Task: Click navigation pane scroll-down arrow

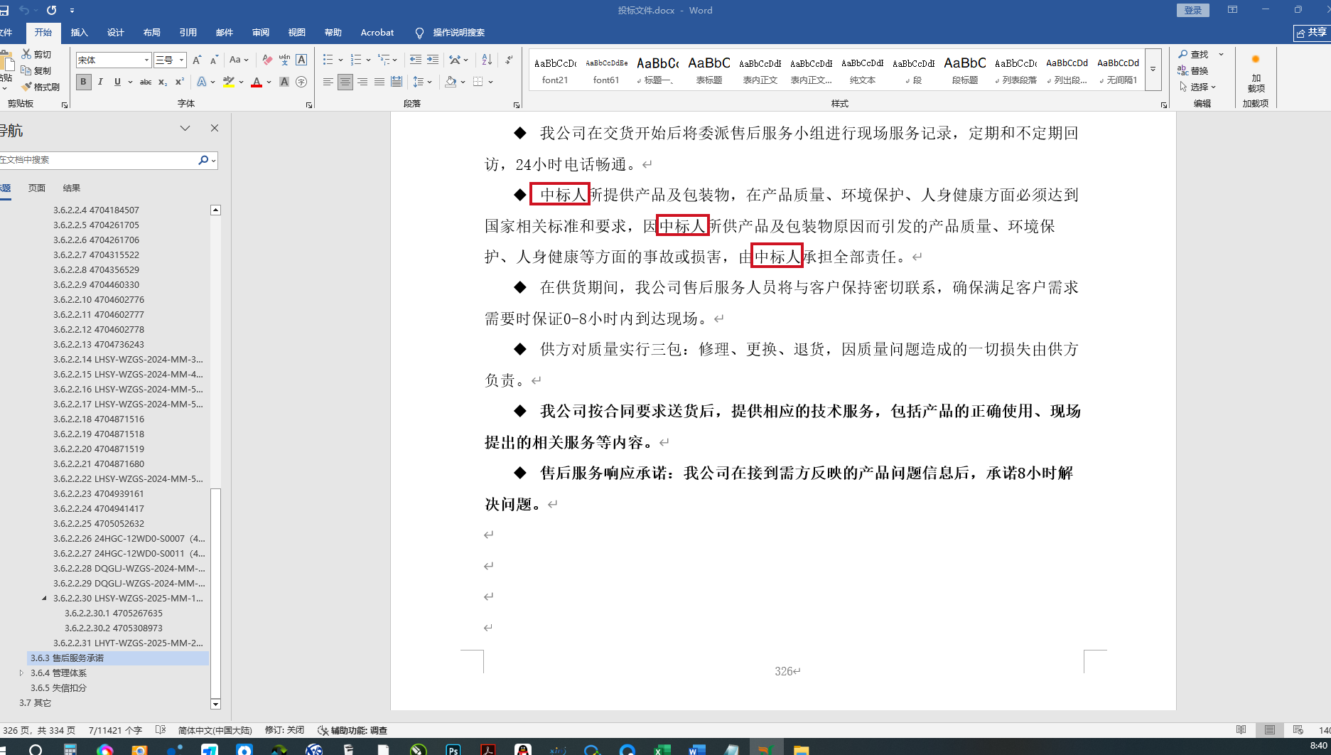Action: tap(215, 704)
